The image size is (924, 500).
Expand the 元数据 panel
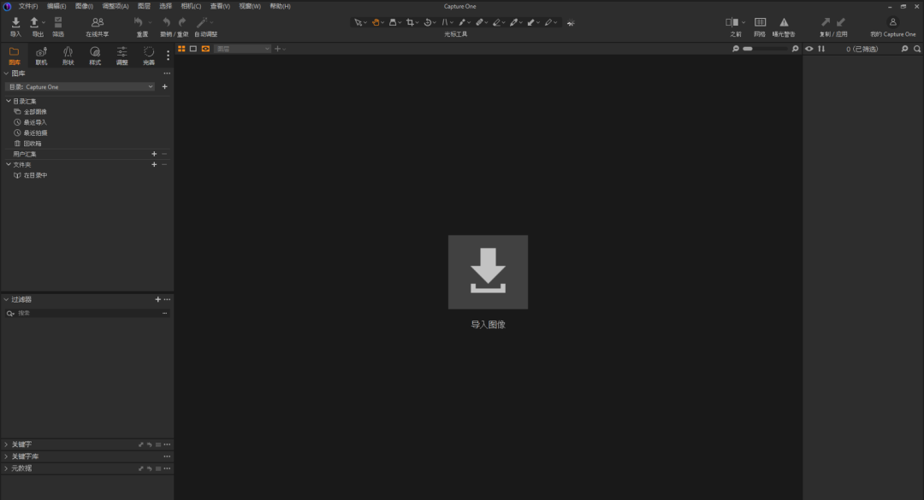pos(7,468)
